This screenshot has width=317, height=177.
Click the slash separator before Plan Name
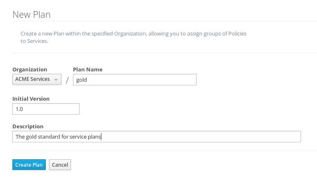tap(67, 80)
